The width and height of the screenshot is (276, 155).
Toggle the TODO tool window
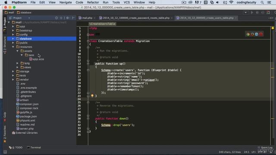pos(16,148)
